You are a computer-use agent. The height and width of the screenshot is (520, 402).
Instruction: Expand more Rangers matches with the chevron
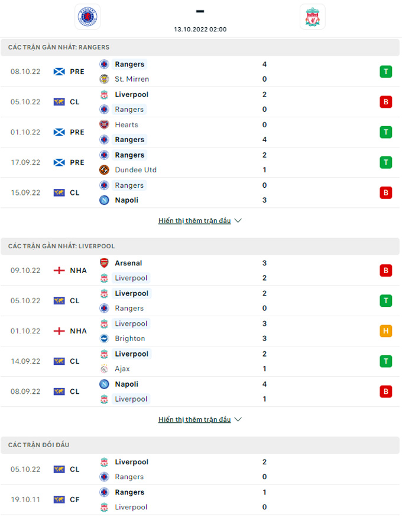(238, 221)
